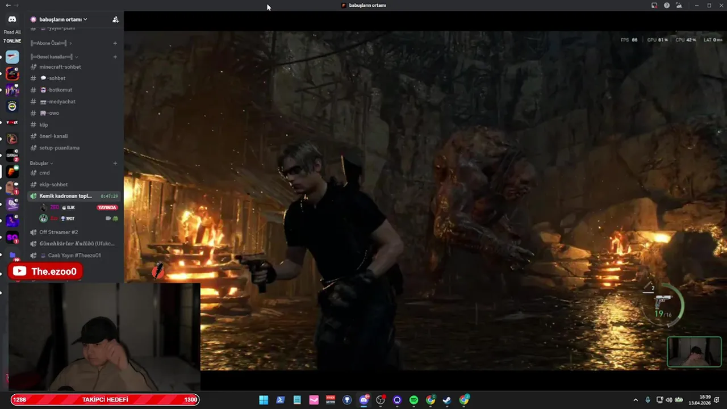Open the cmd channel
This screenshot has width=727, height=409.
74,173
